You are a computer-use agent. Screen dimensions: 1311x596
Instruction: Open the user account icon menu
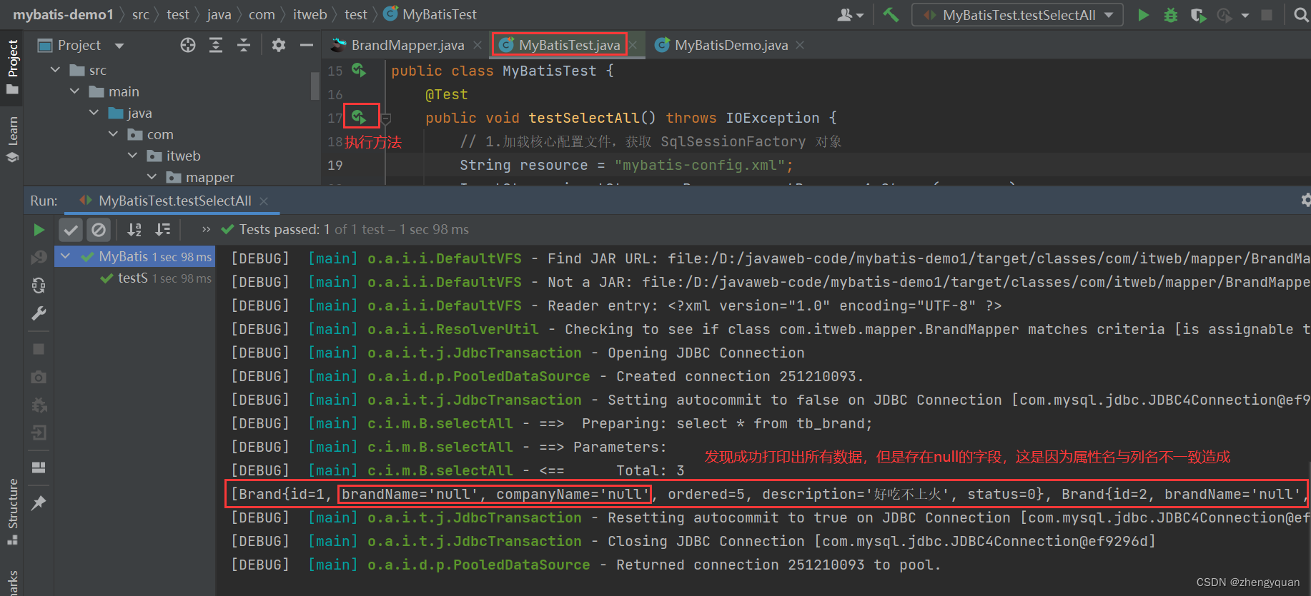click(x=850, y=15)
